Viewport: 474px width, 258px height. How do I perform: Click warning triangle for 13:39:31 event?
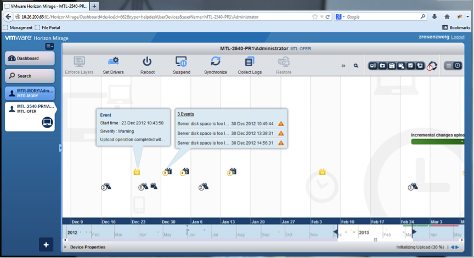click(281, 133)
